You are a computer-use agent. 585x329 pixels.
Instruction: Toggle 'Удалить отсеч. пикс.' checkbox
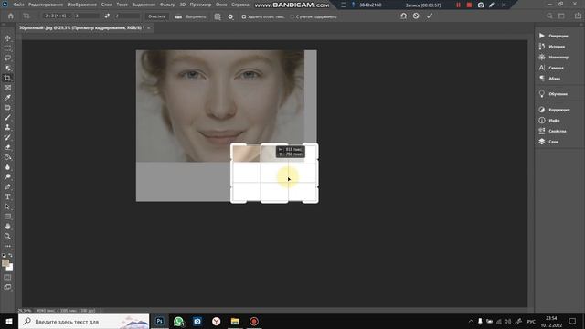(244, 16)
